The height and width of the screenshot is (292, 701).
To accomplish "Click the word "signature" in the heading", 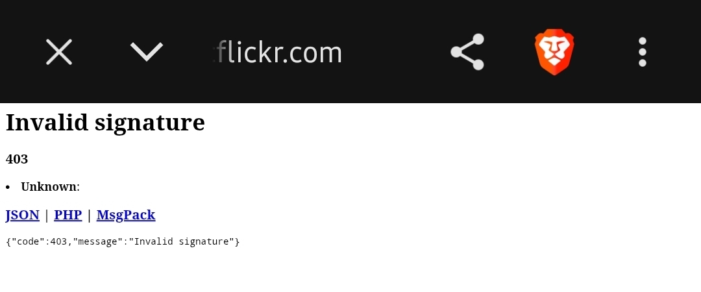I will tap(150, 123).
